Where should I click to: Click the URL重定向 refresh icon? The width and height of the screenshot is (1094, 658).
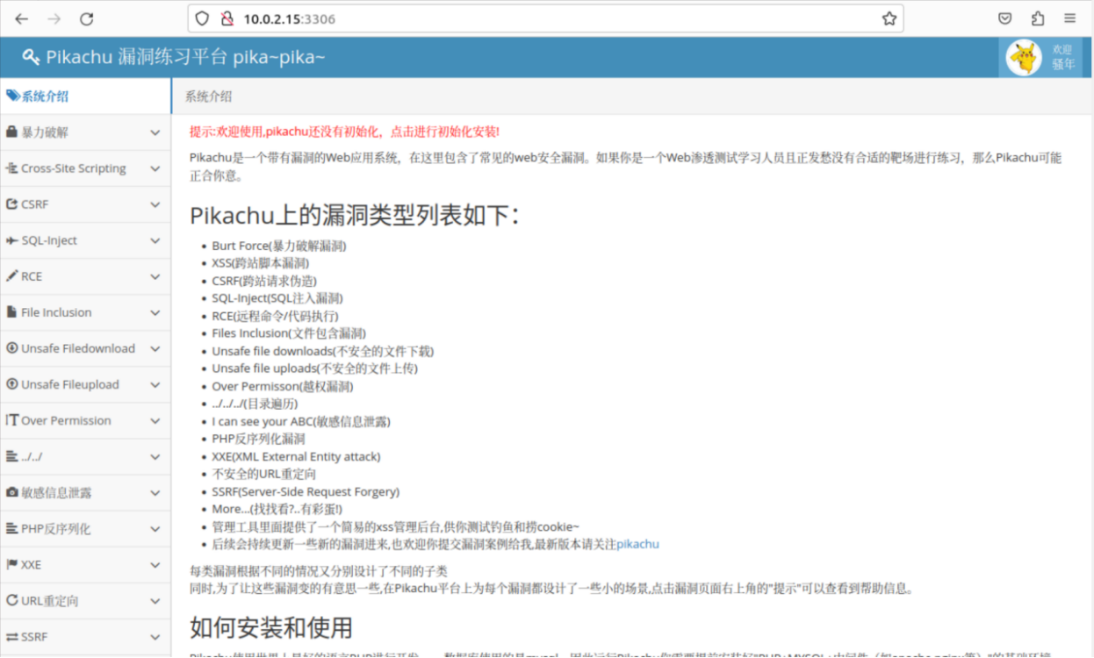(x=11, y=600)
